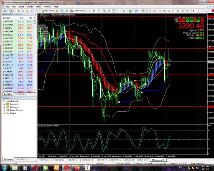
Task: Click Market Watch scrollbar down arrow
Action: coord(35,91)
